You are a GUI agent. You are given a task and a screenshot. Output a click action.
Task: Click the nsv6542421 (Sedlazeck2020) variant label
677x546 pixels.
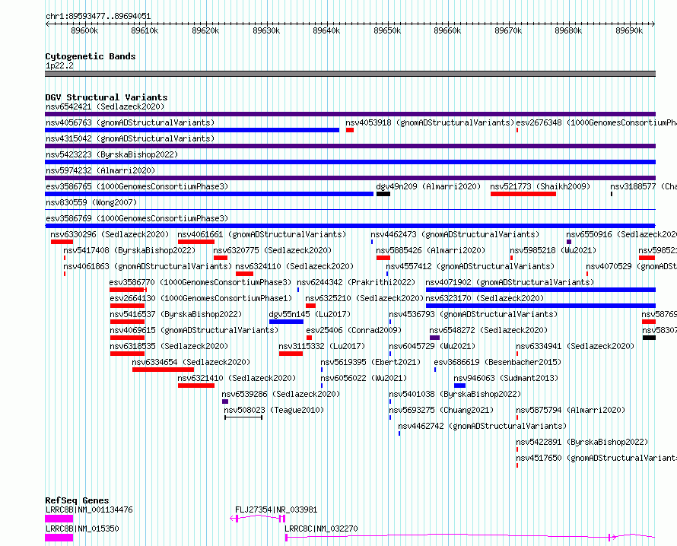pos(105,106)
